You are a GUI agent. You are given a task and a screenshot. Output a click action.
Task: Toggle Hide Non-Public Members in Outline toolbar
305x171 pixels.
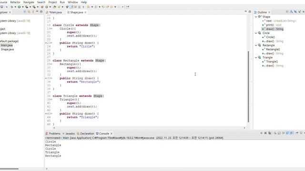point(304,12)
